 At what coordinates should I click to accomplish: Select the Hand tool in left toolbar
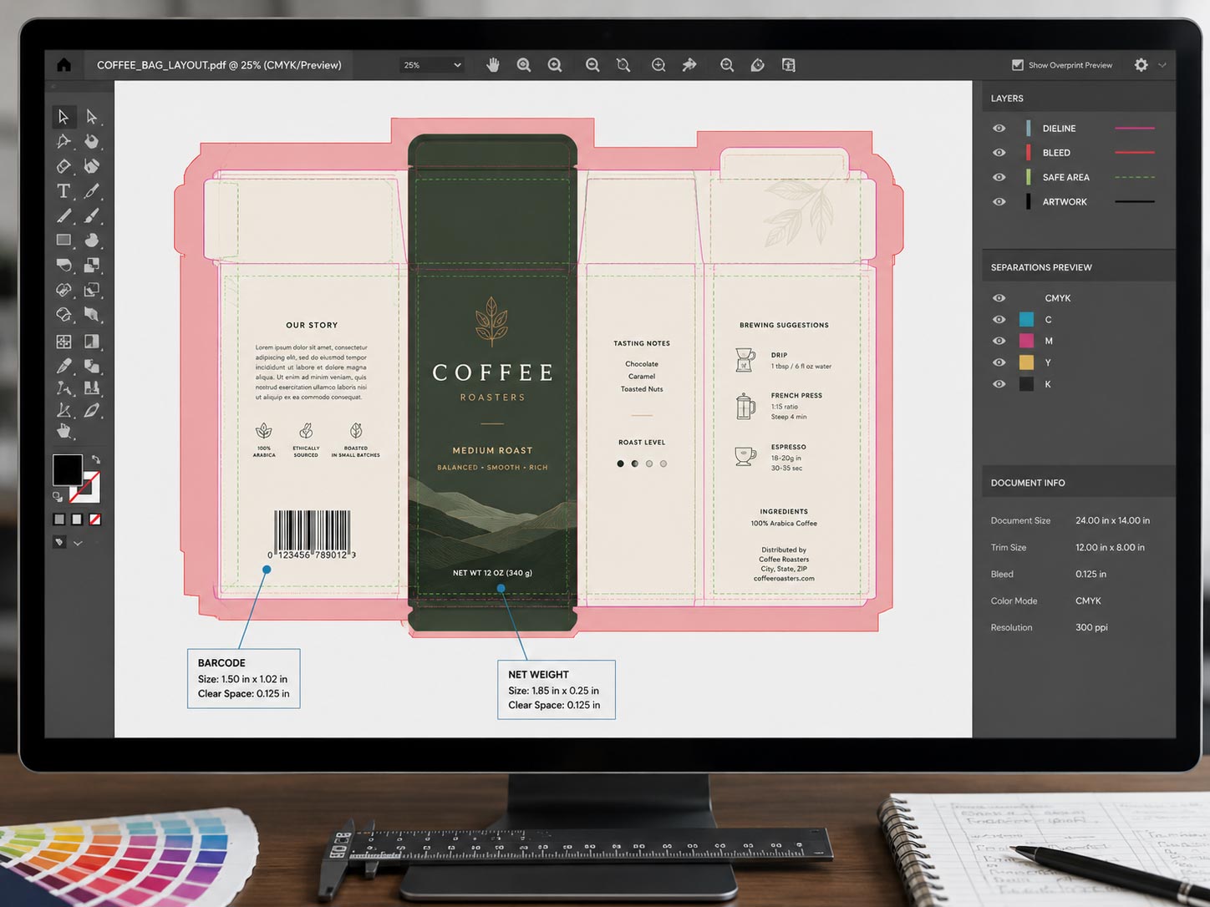[x=64, y=432]
